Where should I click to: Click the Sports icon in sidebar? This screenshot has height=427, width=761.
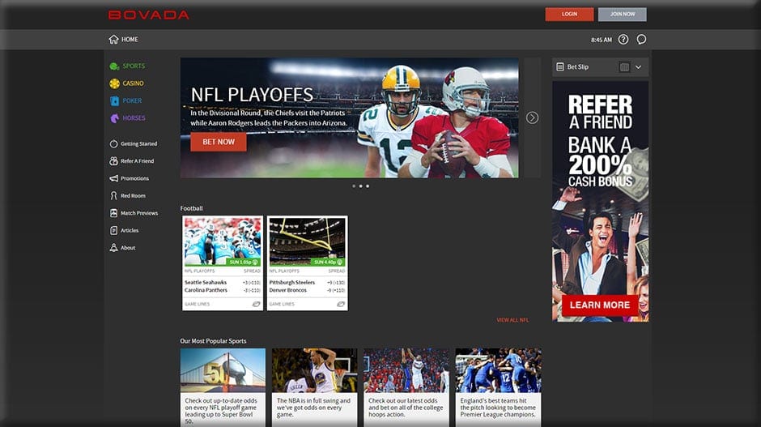[x=114, y=66]
